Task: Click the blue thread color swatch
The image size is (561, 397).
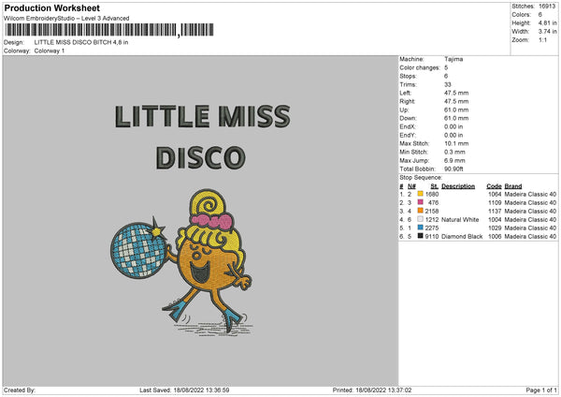Action: [420, 228]
